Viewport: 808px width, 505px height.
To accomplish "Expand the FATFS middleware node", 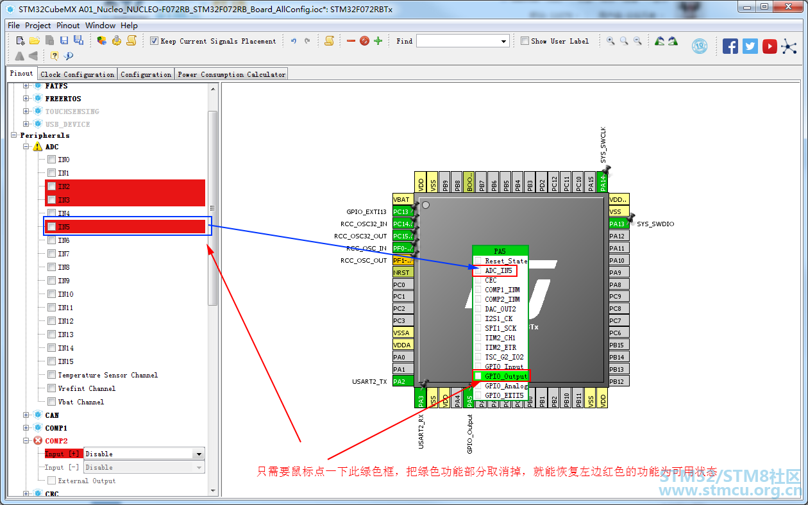I will 26,86.
